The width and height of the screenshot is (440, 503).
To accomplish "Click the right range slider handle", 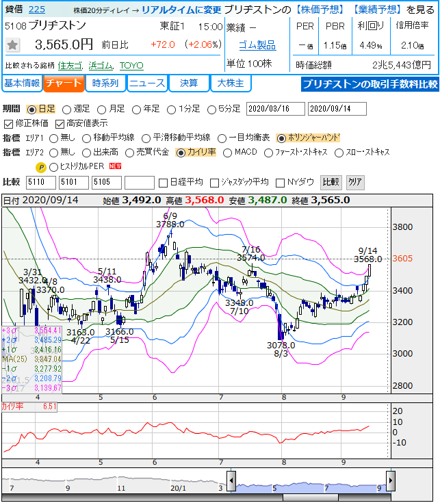I will pos(390,481).
